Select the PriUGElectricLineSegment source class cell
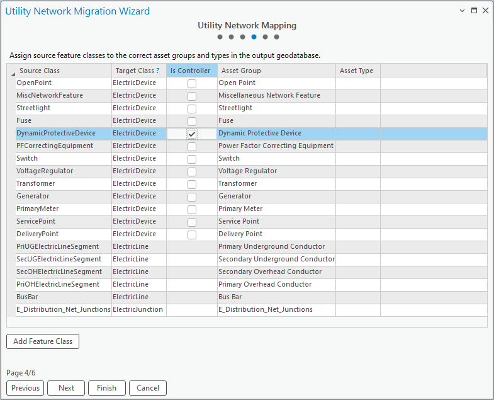Image resolution: width=494 pixels, height=400 pixels. (x=64, y=247)
